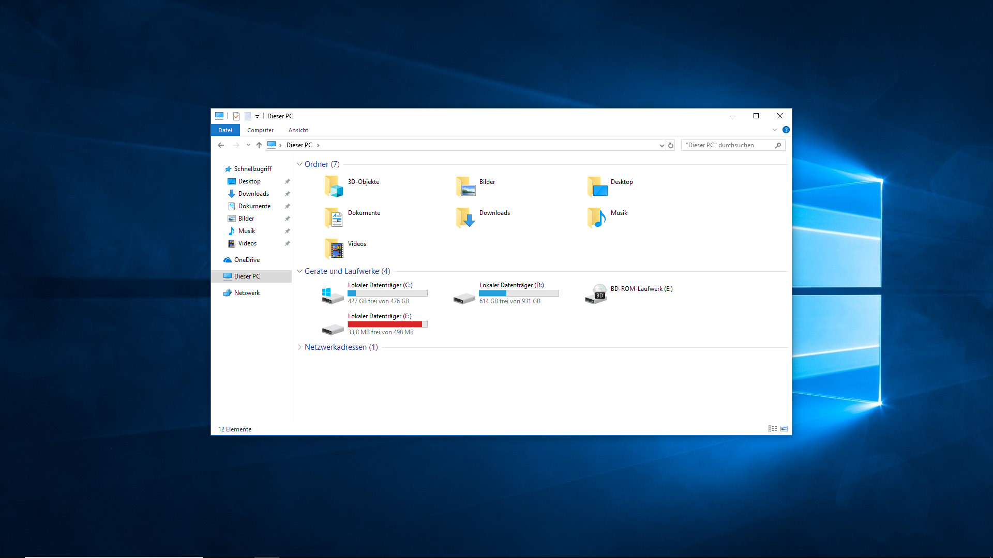Unpin Downloads in Schnellzugriff via pin icon
The width and height of the screenshot is (993, 558).
[288, 194]
